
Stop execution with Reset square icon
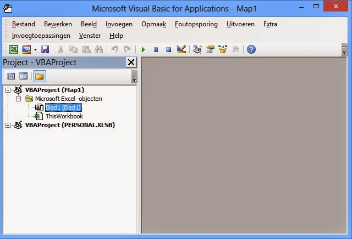168,49
